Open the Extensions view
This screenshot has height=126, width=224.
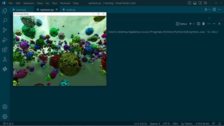click(x=5, y=50)
